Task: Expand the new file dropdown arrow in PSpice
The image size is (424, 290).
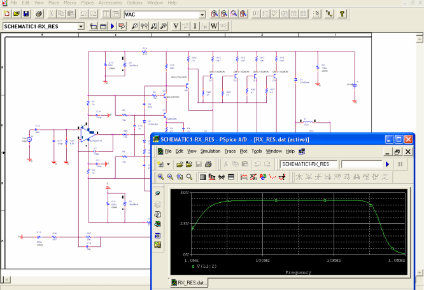Action: point(169,164)
